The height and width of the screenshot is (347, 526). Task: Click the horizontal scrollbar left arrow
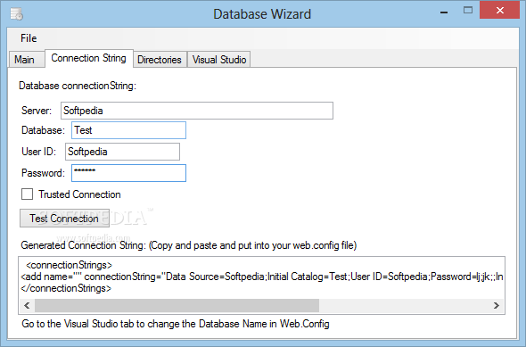coord(27,305)
